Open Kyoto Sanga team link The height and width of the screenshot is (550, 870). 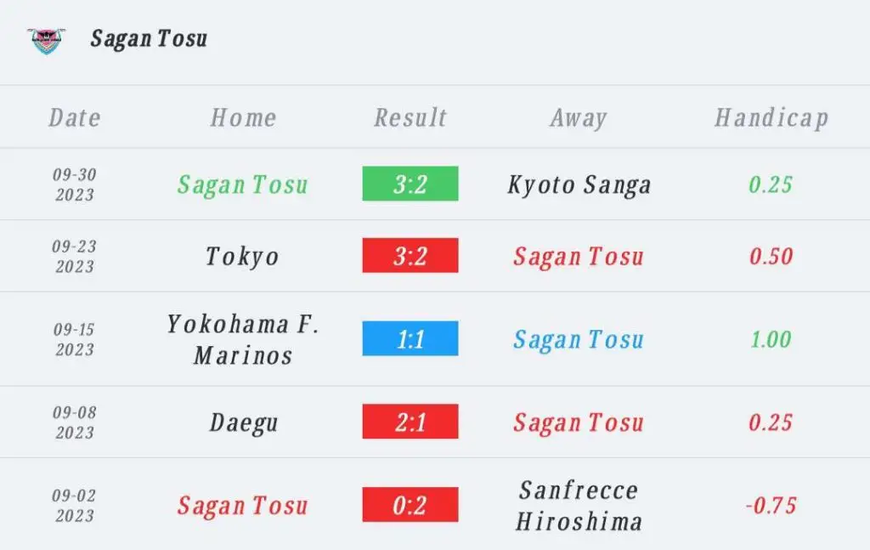tap(579, 184)
